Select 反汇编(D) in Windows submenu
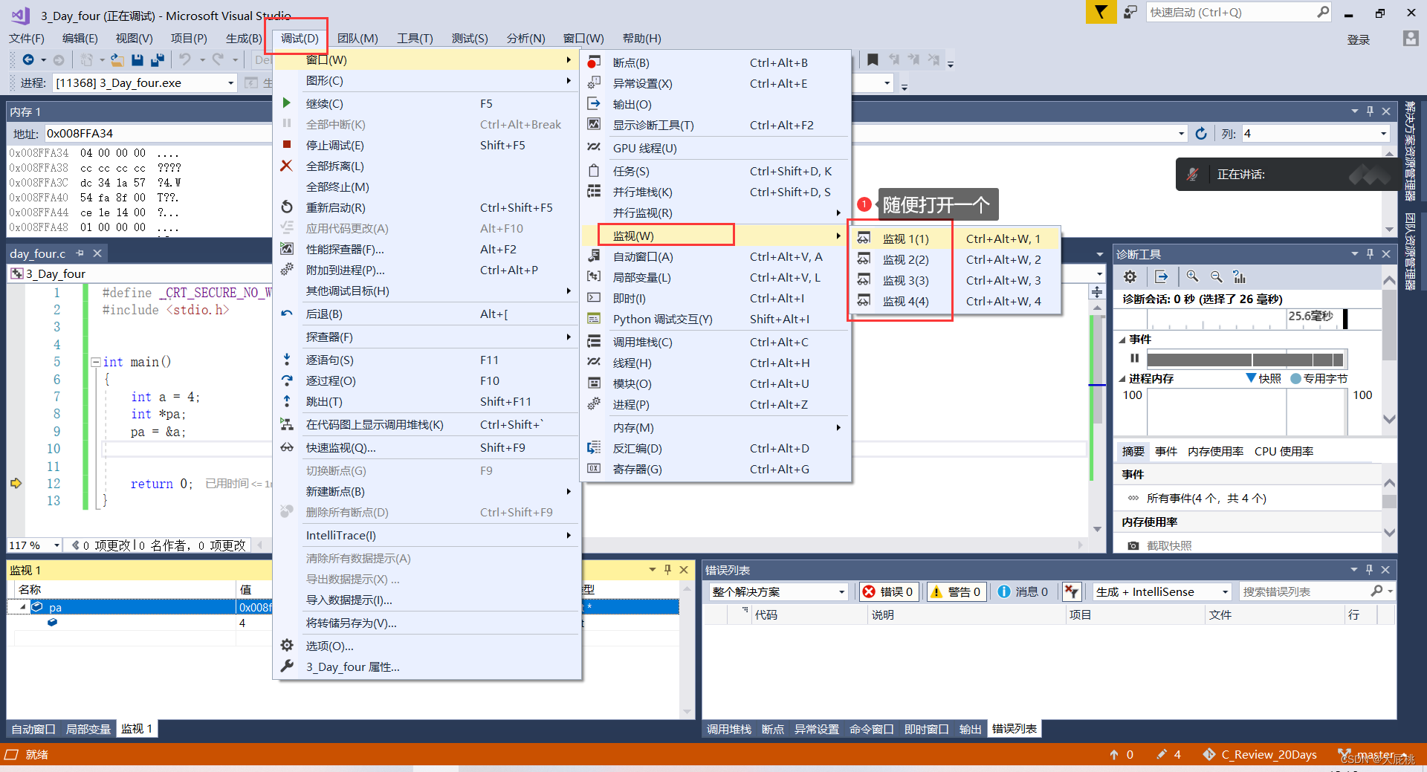Screen dimensions: 1427x772 715,449
